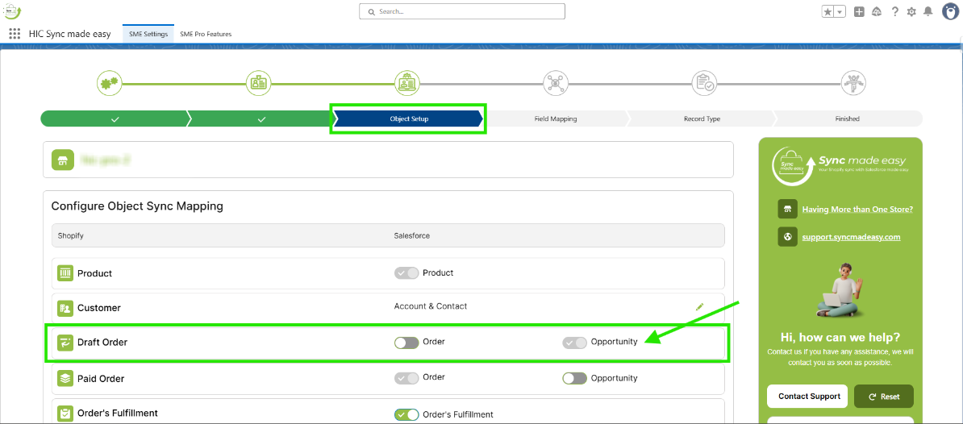Image resolution: width=963 pixels, height=424 pixels.
Task: Click the first wizard step gears icon
Action: coord(110,82)
